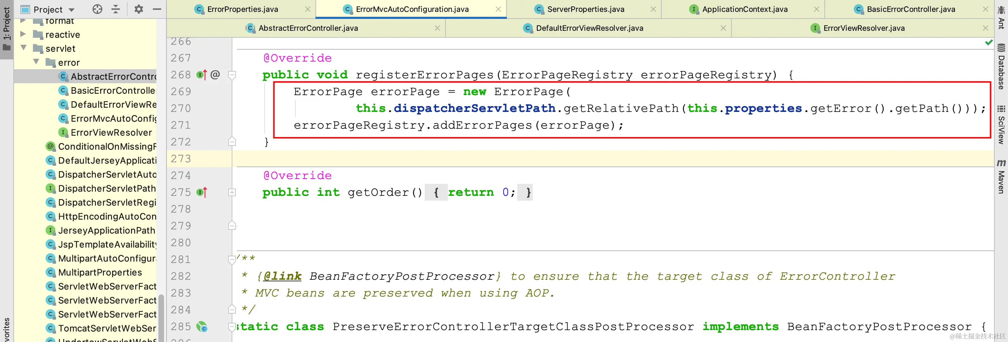1008x342 pixels.
Task: Click the @ gutter marker on line 268
Action: click(215, 74)
